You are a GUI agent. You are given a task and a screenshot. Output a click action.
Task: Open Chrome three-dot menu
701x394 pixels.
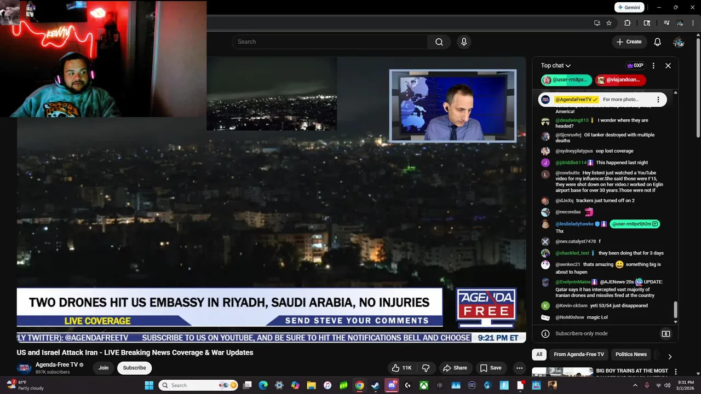(694, 23)
